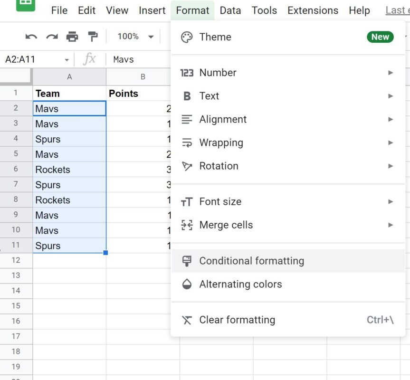Click the fx formula icon
Screen dimensions: 410x380
pyautogui.click(x=89, y=58)
